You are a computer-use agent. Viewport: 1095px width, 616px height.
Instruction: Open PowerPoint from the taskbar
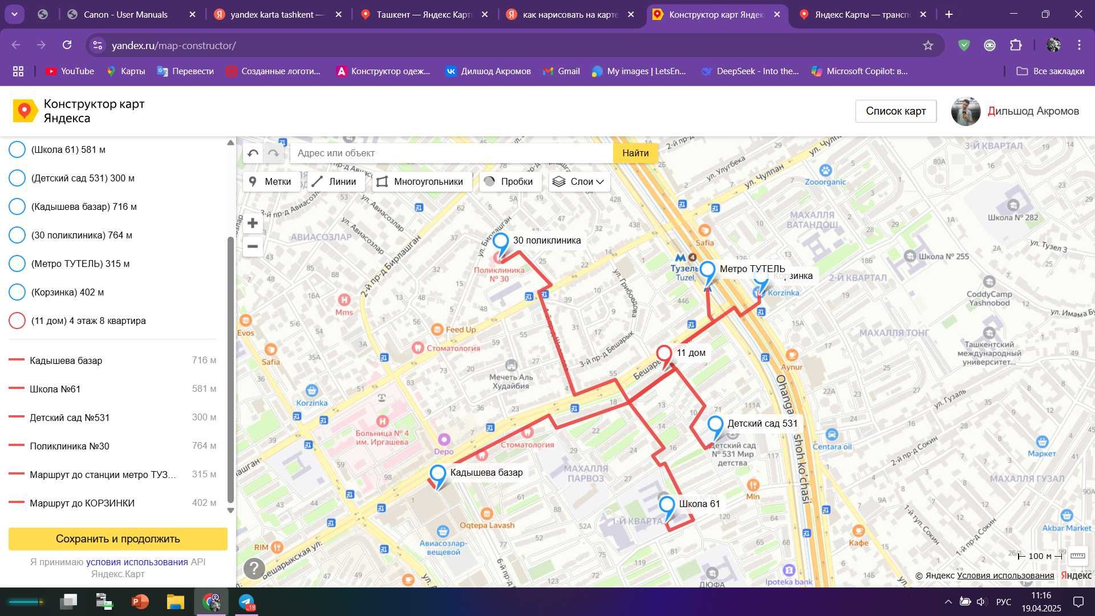[x=140, y=602]
